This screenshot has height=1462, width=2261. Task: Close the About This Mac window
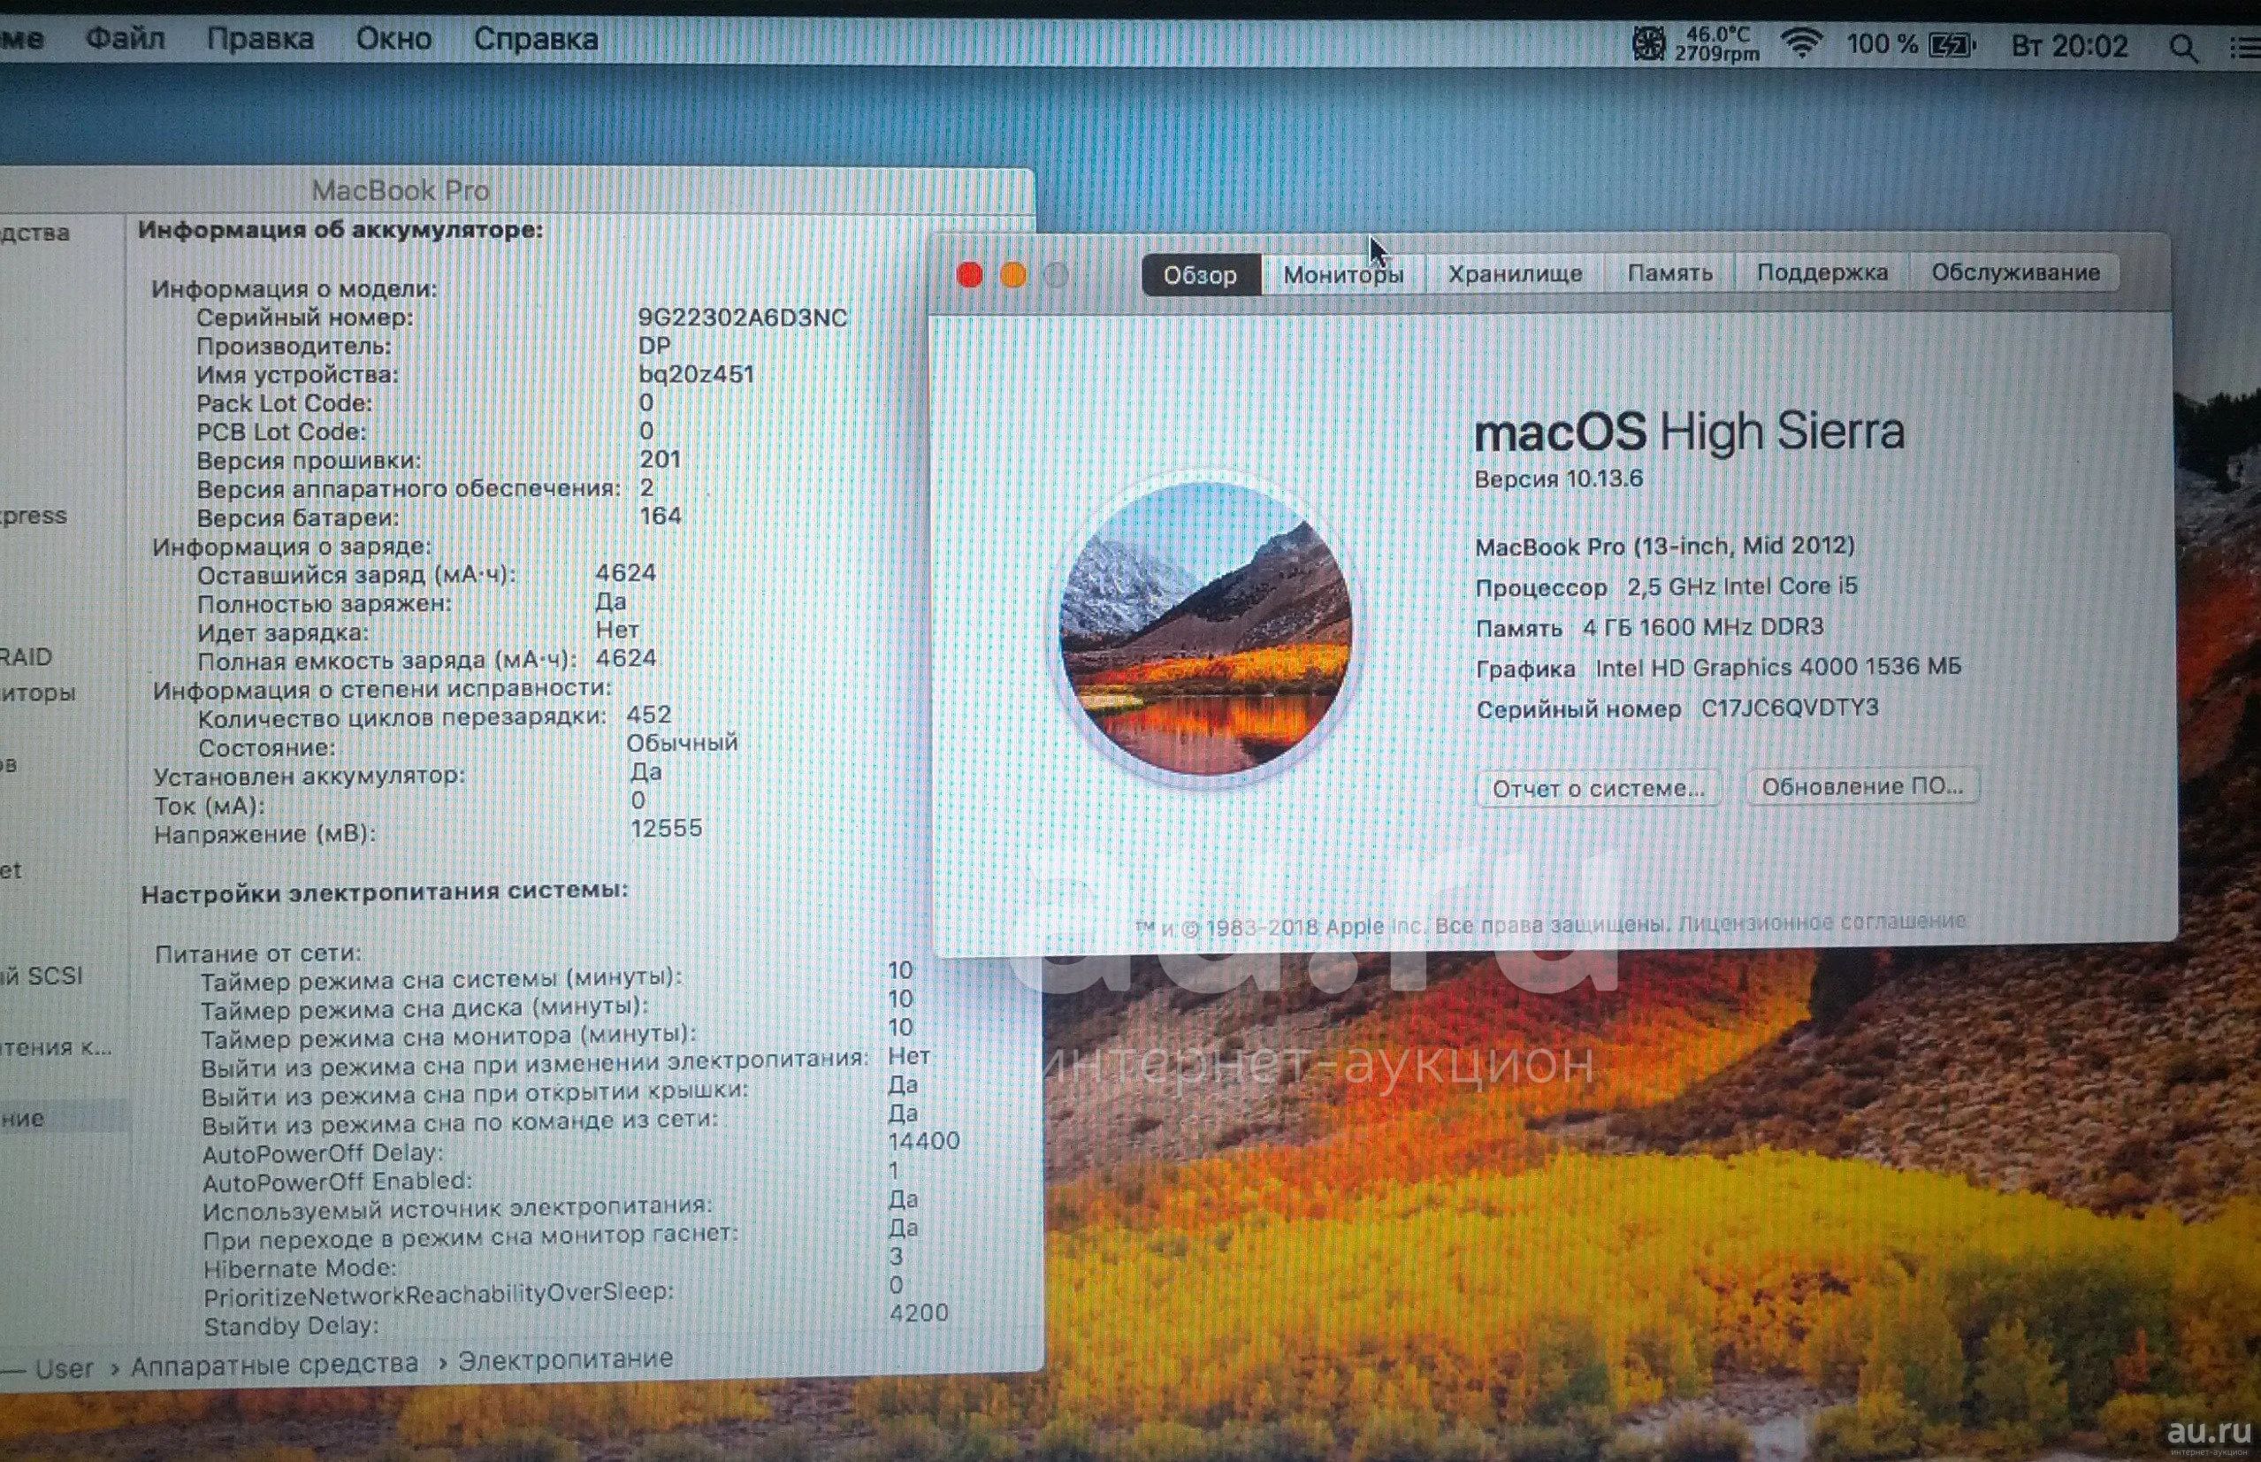point(969,275)
